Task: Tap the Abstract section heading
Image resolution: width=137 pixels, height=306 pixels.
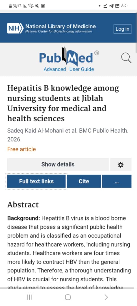Action: [x=23, y=205]
